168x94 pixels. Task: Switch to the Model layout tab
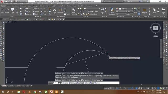coord(4,86)
